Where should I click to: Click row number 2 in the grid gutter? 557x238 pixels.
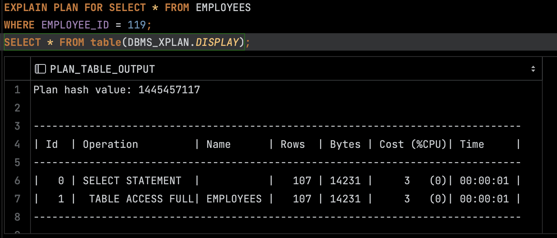coord(17,108)
